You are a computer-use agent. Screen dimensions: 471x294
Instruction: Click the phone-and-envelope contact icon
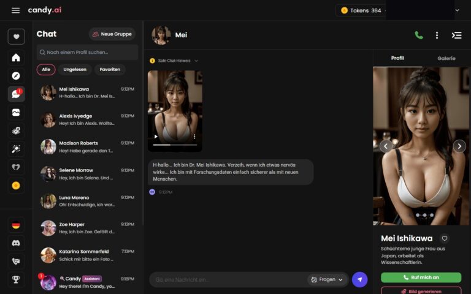point(16,262)
